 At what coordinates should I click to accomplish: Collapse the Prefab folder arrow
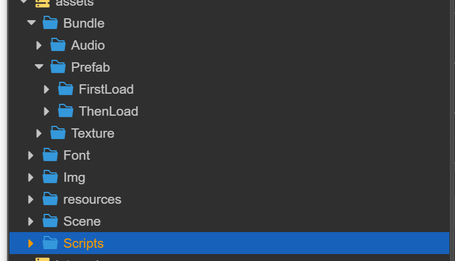(39, 67)
